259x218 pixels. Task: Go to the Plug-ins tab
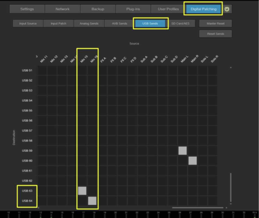[x=133, y=9]
